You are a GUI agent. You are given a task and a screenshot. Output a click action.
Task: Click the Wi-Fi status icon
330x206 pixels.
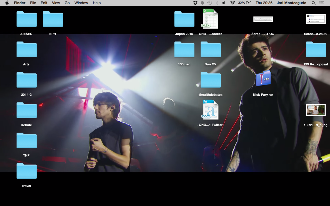click(x=233, y=3)
